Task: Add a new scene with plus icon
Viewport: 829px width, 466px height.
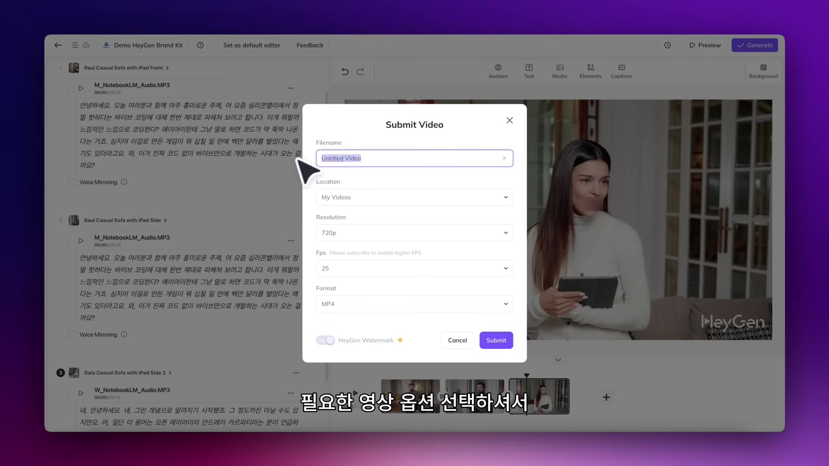Action: pyautogui.click(x=606, y=397)
